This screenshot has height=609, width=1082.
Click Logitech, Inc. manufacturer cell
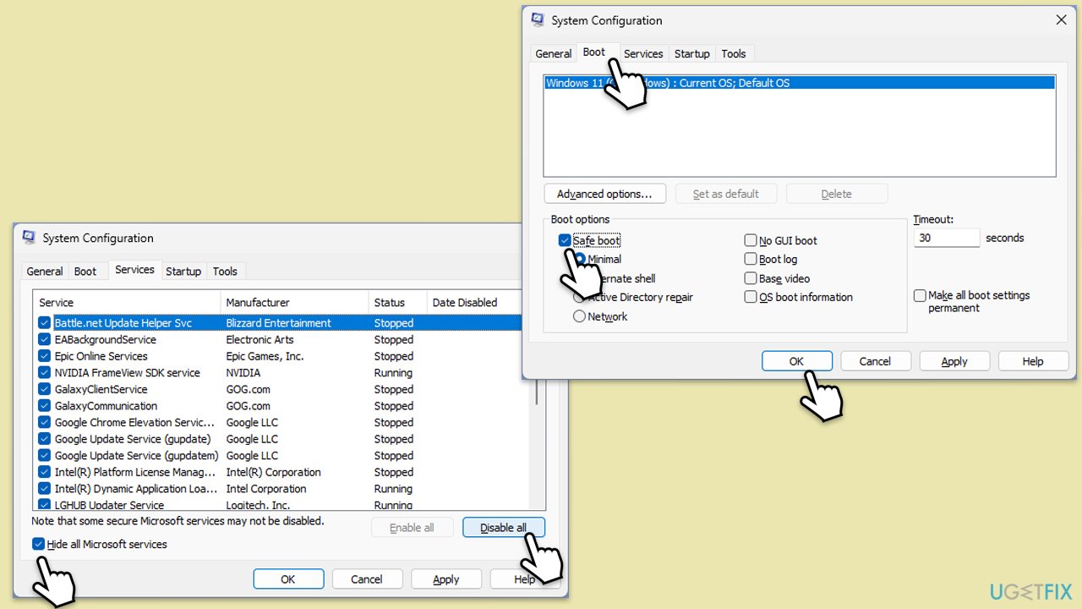click(258, 505)
